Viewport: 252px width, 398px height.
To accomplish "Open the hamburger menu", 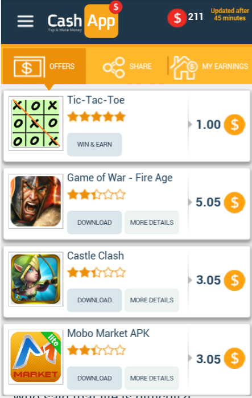I will 26,21.
